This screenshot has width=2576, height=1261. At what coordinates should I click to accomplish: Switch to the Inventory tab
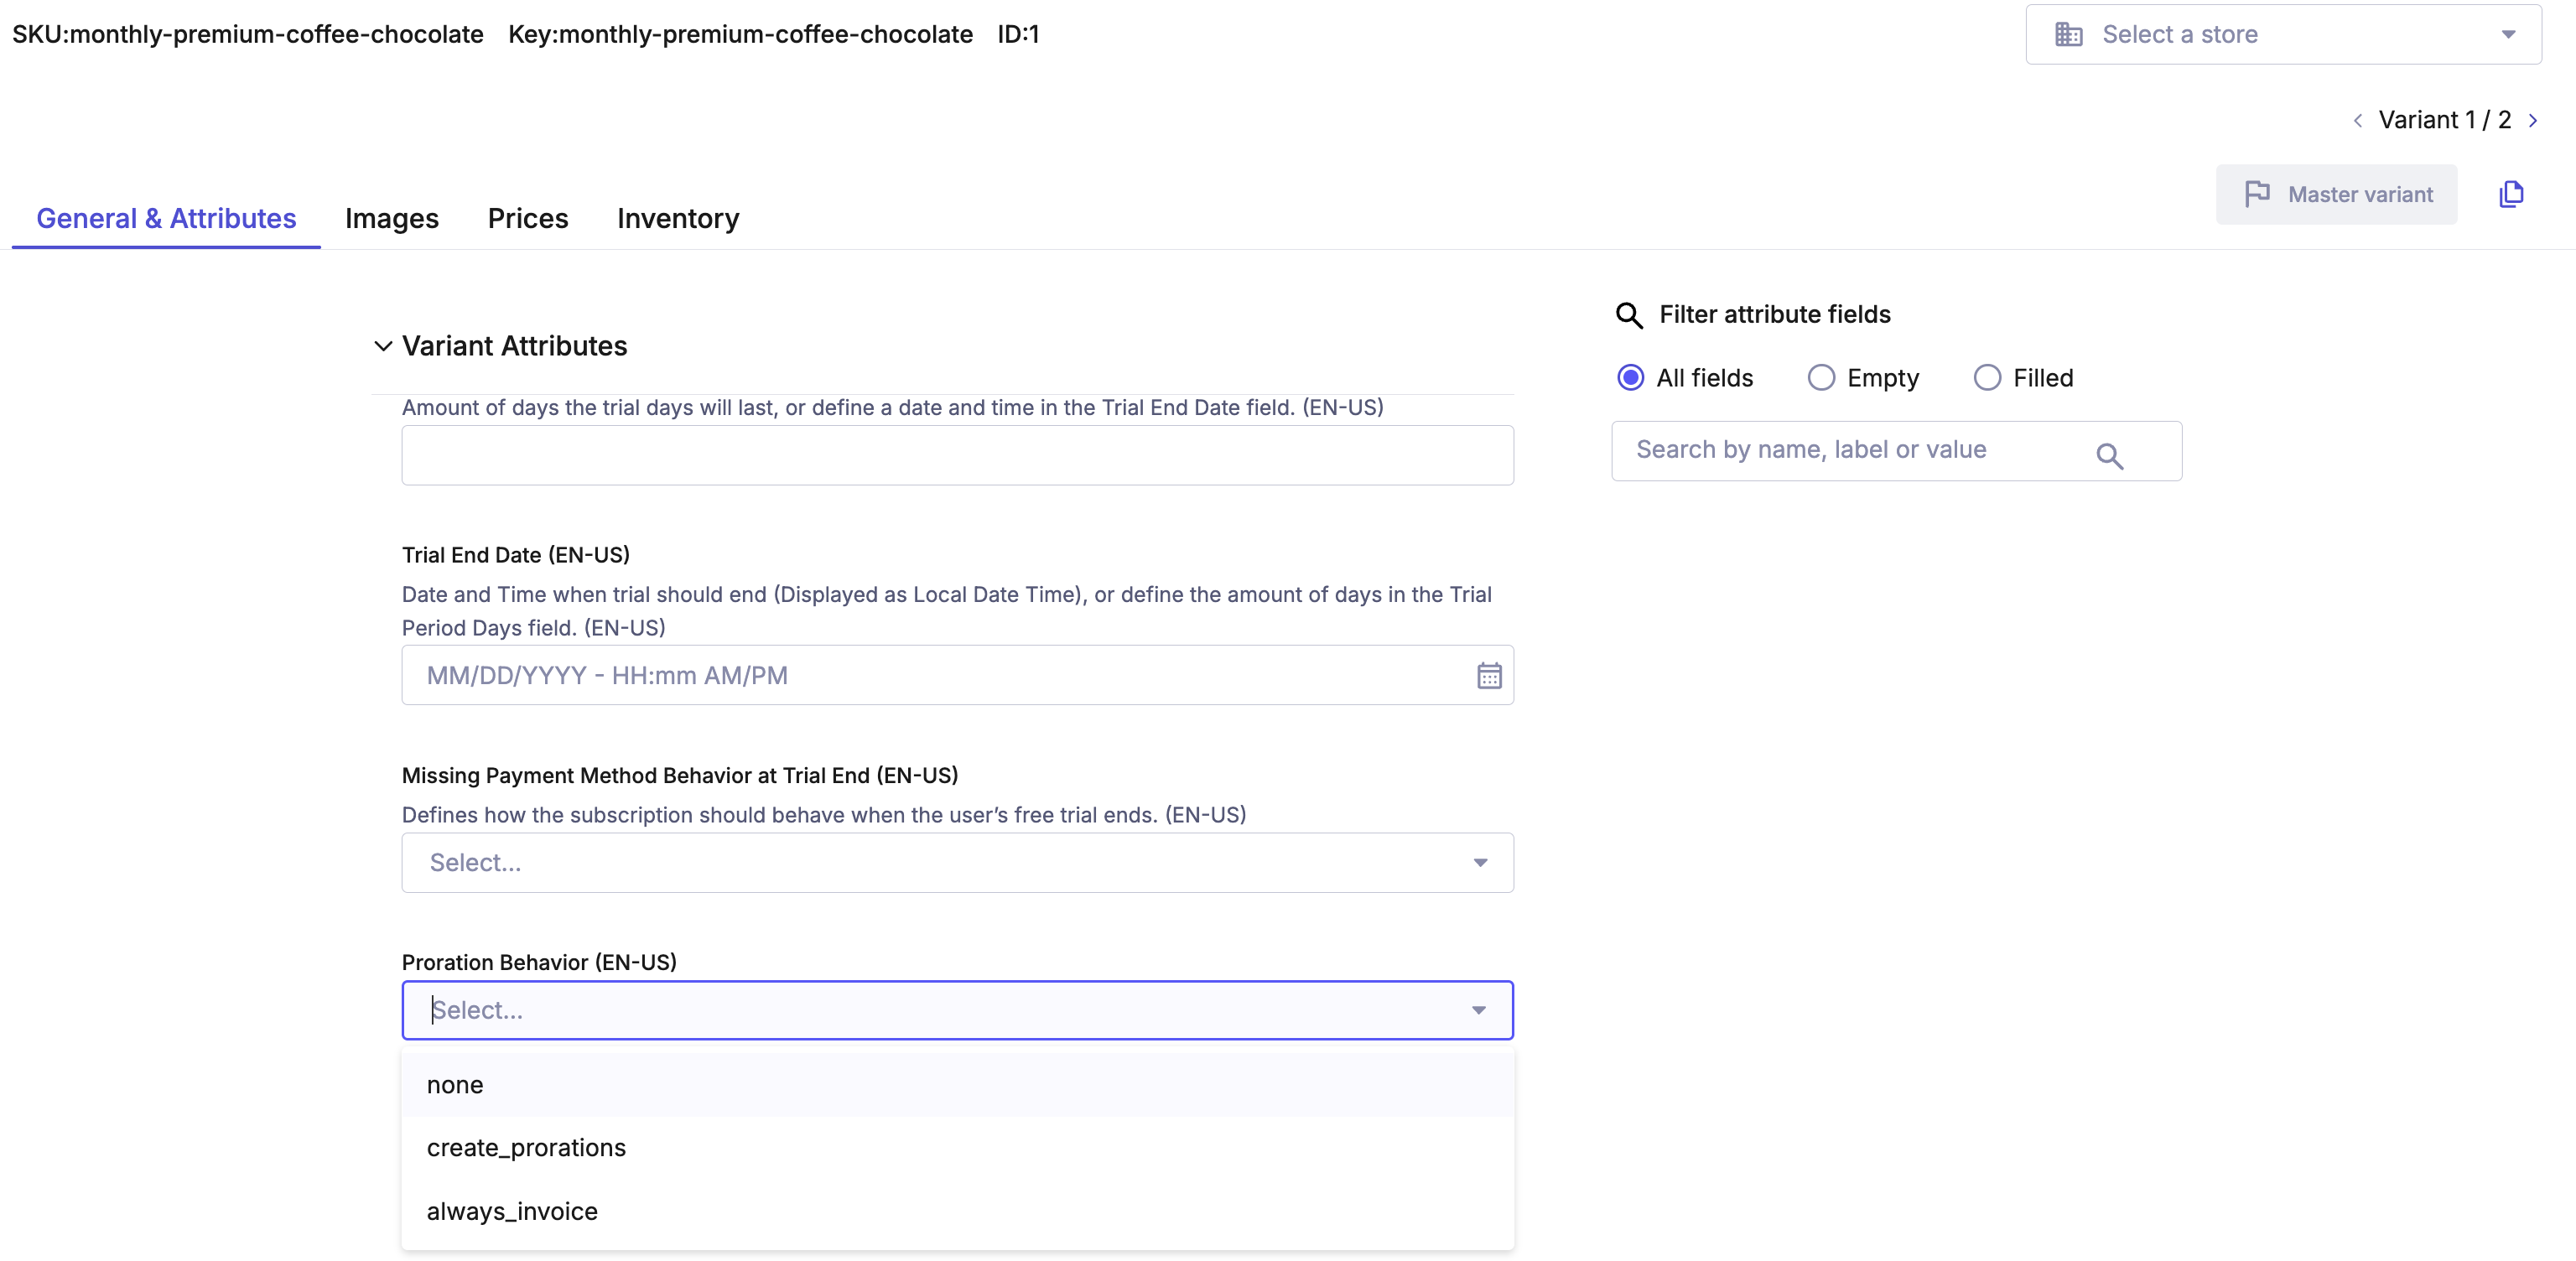coord(678,219)
